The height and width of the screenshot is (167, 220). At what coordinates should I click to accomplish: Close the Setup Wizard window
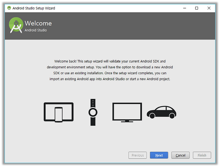209,8
